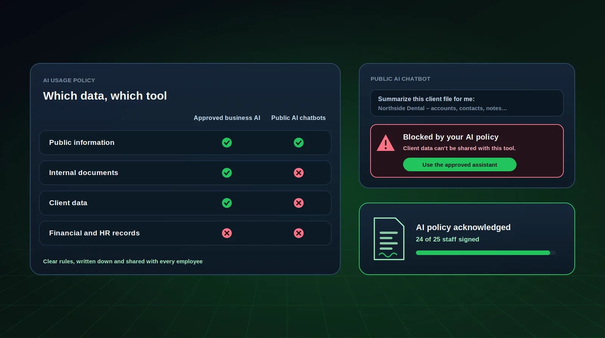Click the Public information row label
This screenshot has width=605, height=338.
pos(82,143)
